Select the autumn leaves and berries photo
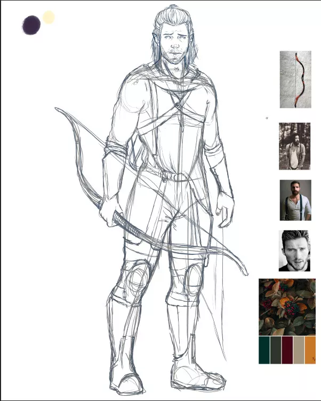 click(287, 307)
